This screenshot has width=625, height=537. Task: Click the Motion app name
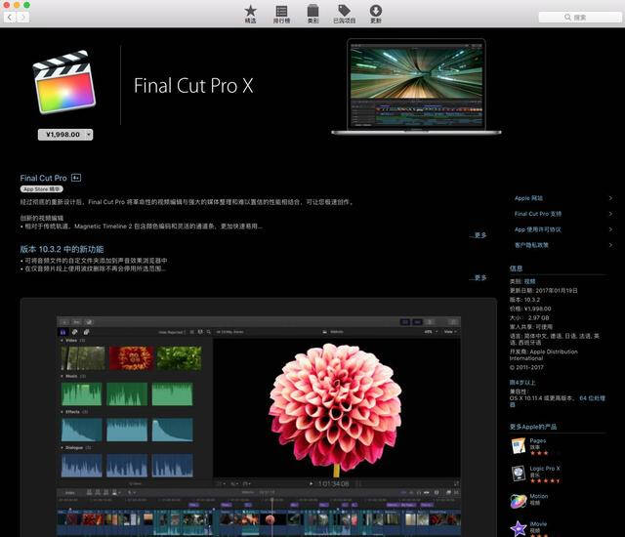coord(539,496)
